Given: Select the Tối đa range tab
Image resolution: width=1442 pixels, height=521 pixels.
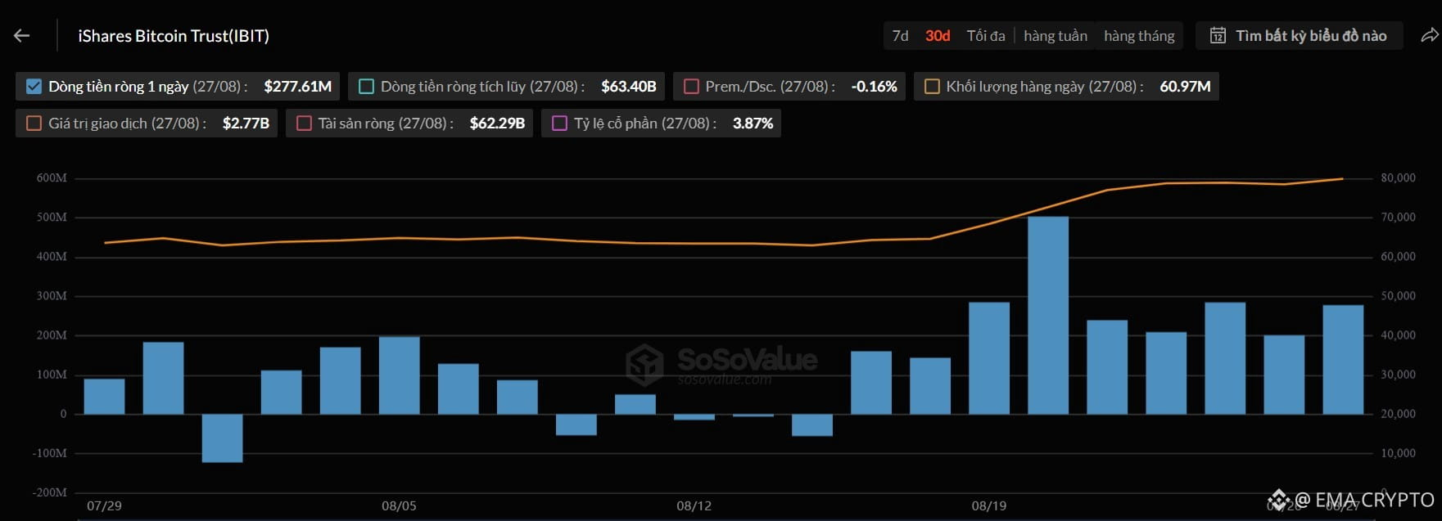Looking at the screenshot, I should [x=986, y=36].
